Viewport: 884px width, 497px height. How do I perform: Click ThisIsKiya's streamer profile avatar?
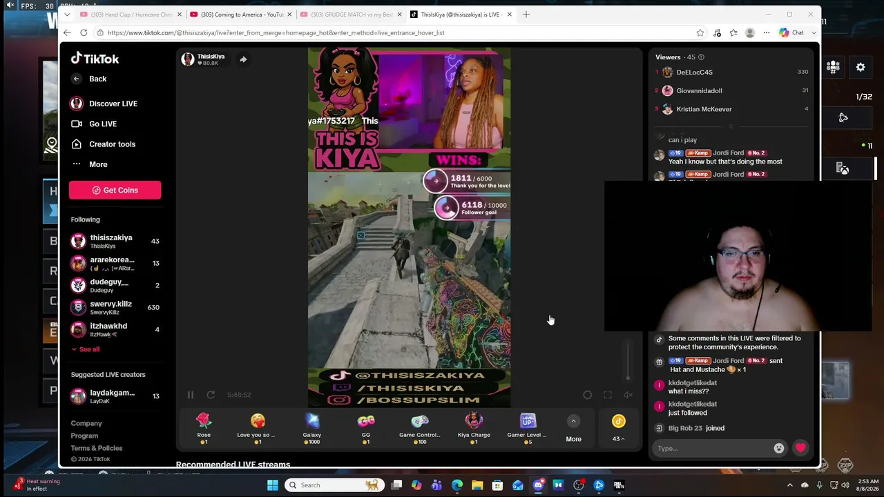[x=187, y=59]
